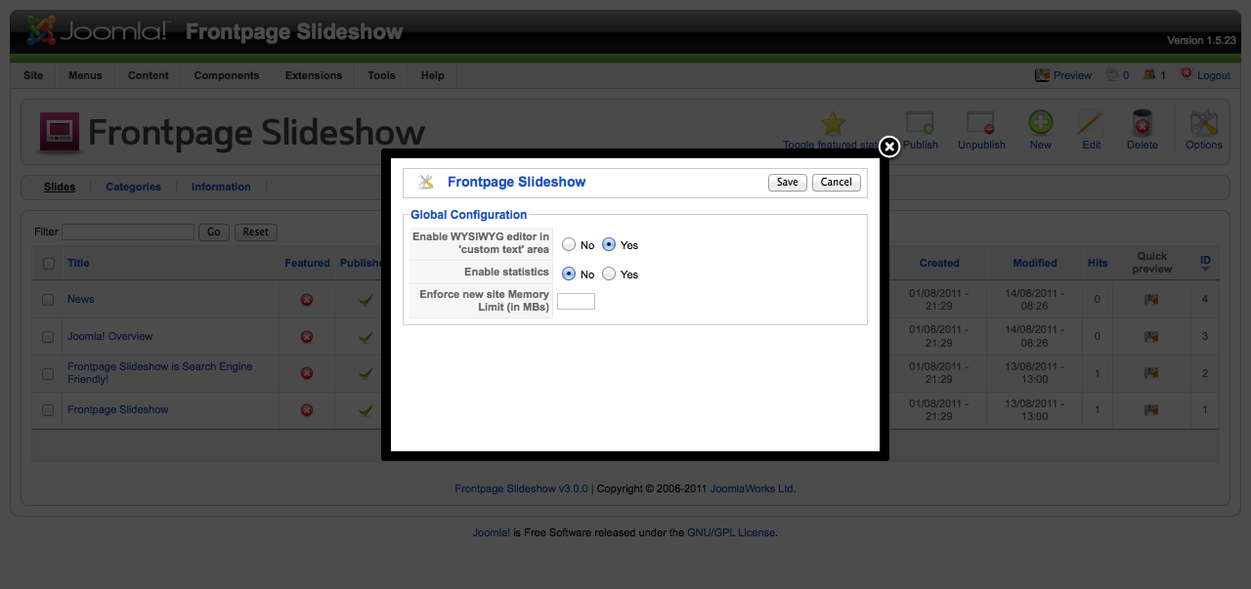The width and height of the screenshot is (1251, 589).
Task: Click Save in the configuration modal
Action: tap(788, 182)
